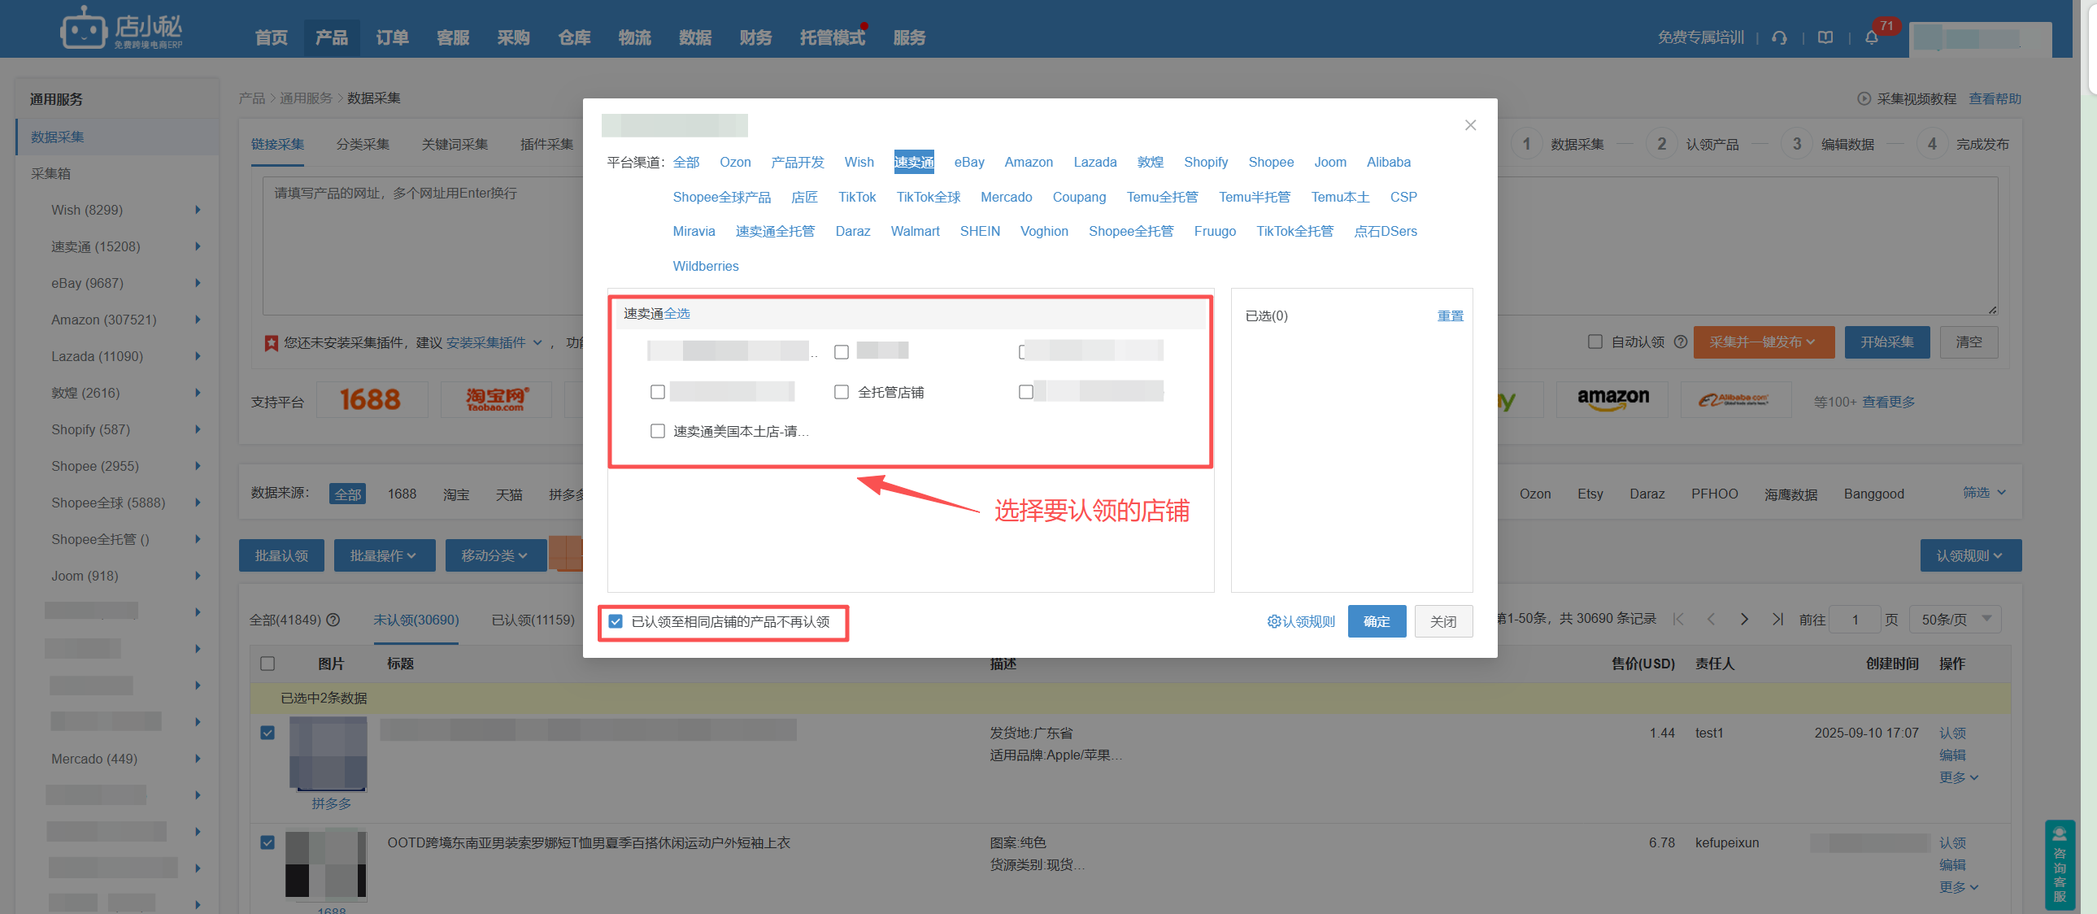Viewport: 2097px width, 914px height.
Task: Expand Amazon (307521) in sidebar
Action: [x=198, y=320]
